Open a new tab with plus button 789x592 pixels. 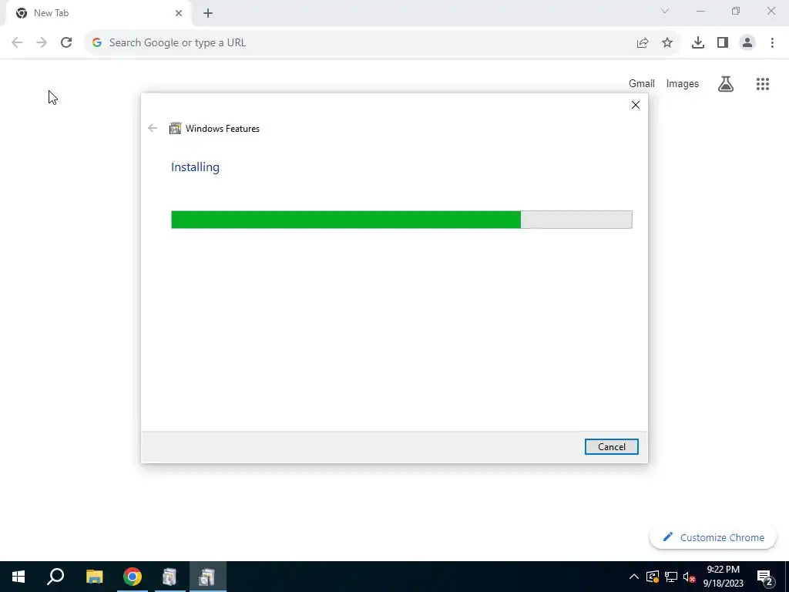(208, 13)
